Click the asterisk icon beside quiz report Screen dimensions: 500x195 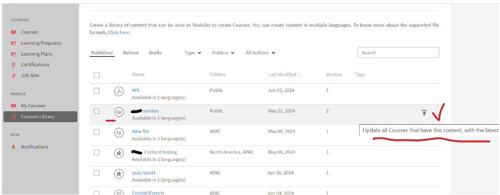click(x=119, y=174)
